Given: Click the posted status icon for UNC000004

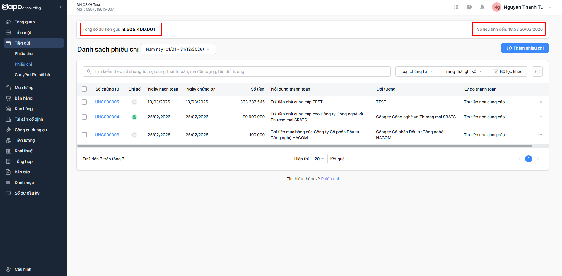Looking at the screenshot, I should [x=134, y=117].
